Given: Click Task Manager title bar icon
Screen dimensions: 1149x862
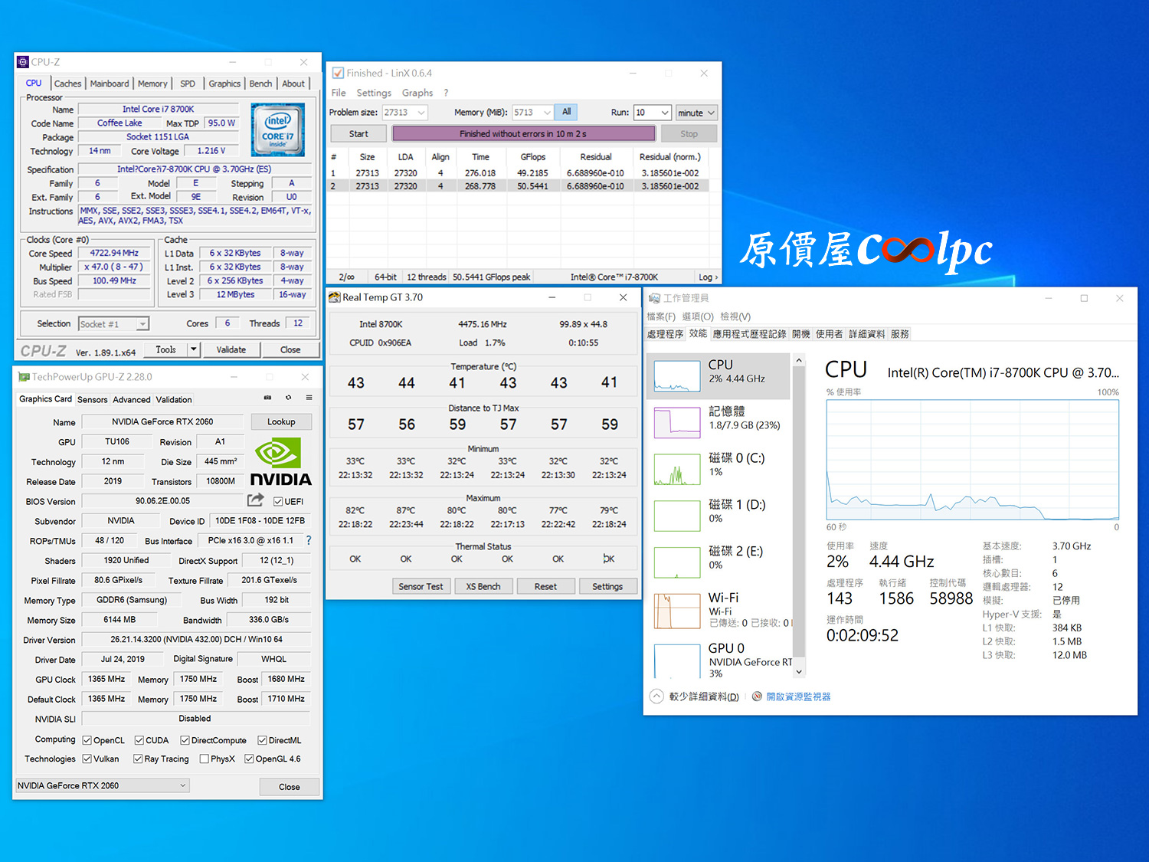Looking at the screenshot, I should point(654,298).
